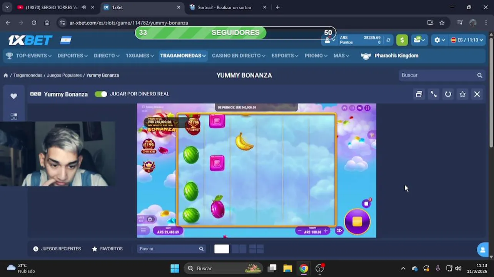The width and height of the screenshot is (494, 277).
Task: Click the in-game home icon
Action: point(344,108)
